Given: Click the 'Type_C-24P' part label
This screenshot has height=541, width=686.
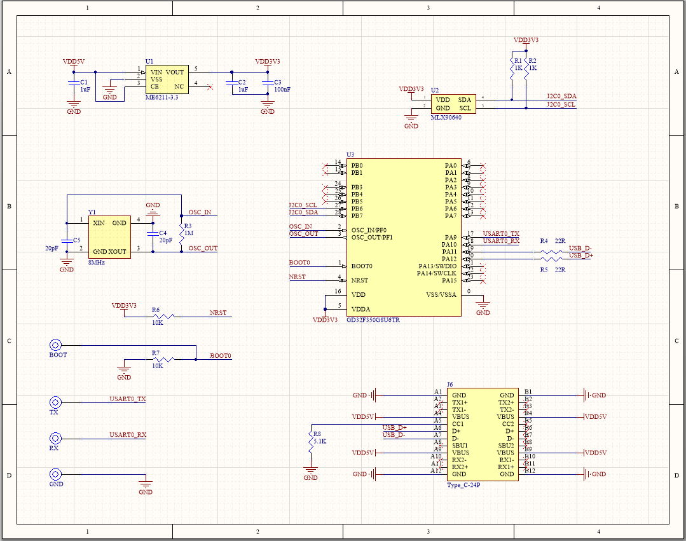Looking at the screenshot, I should [463, 485].
